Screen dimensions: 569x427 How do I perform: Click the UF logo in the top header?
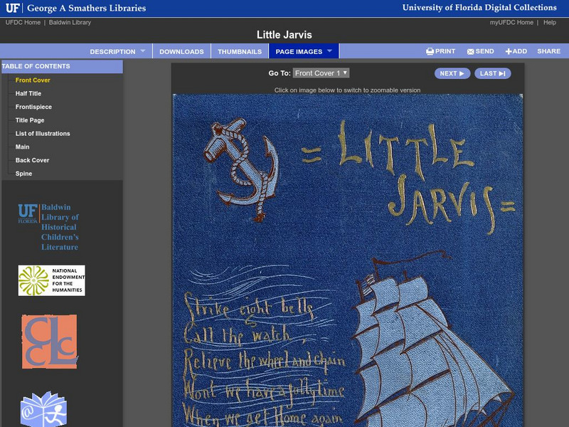[x=16, y=8]
